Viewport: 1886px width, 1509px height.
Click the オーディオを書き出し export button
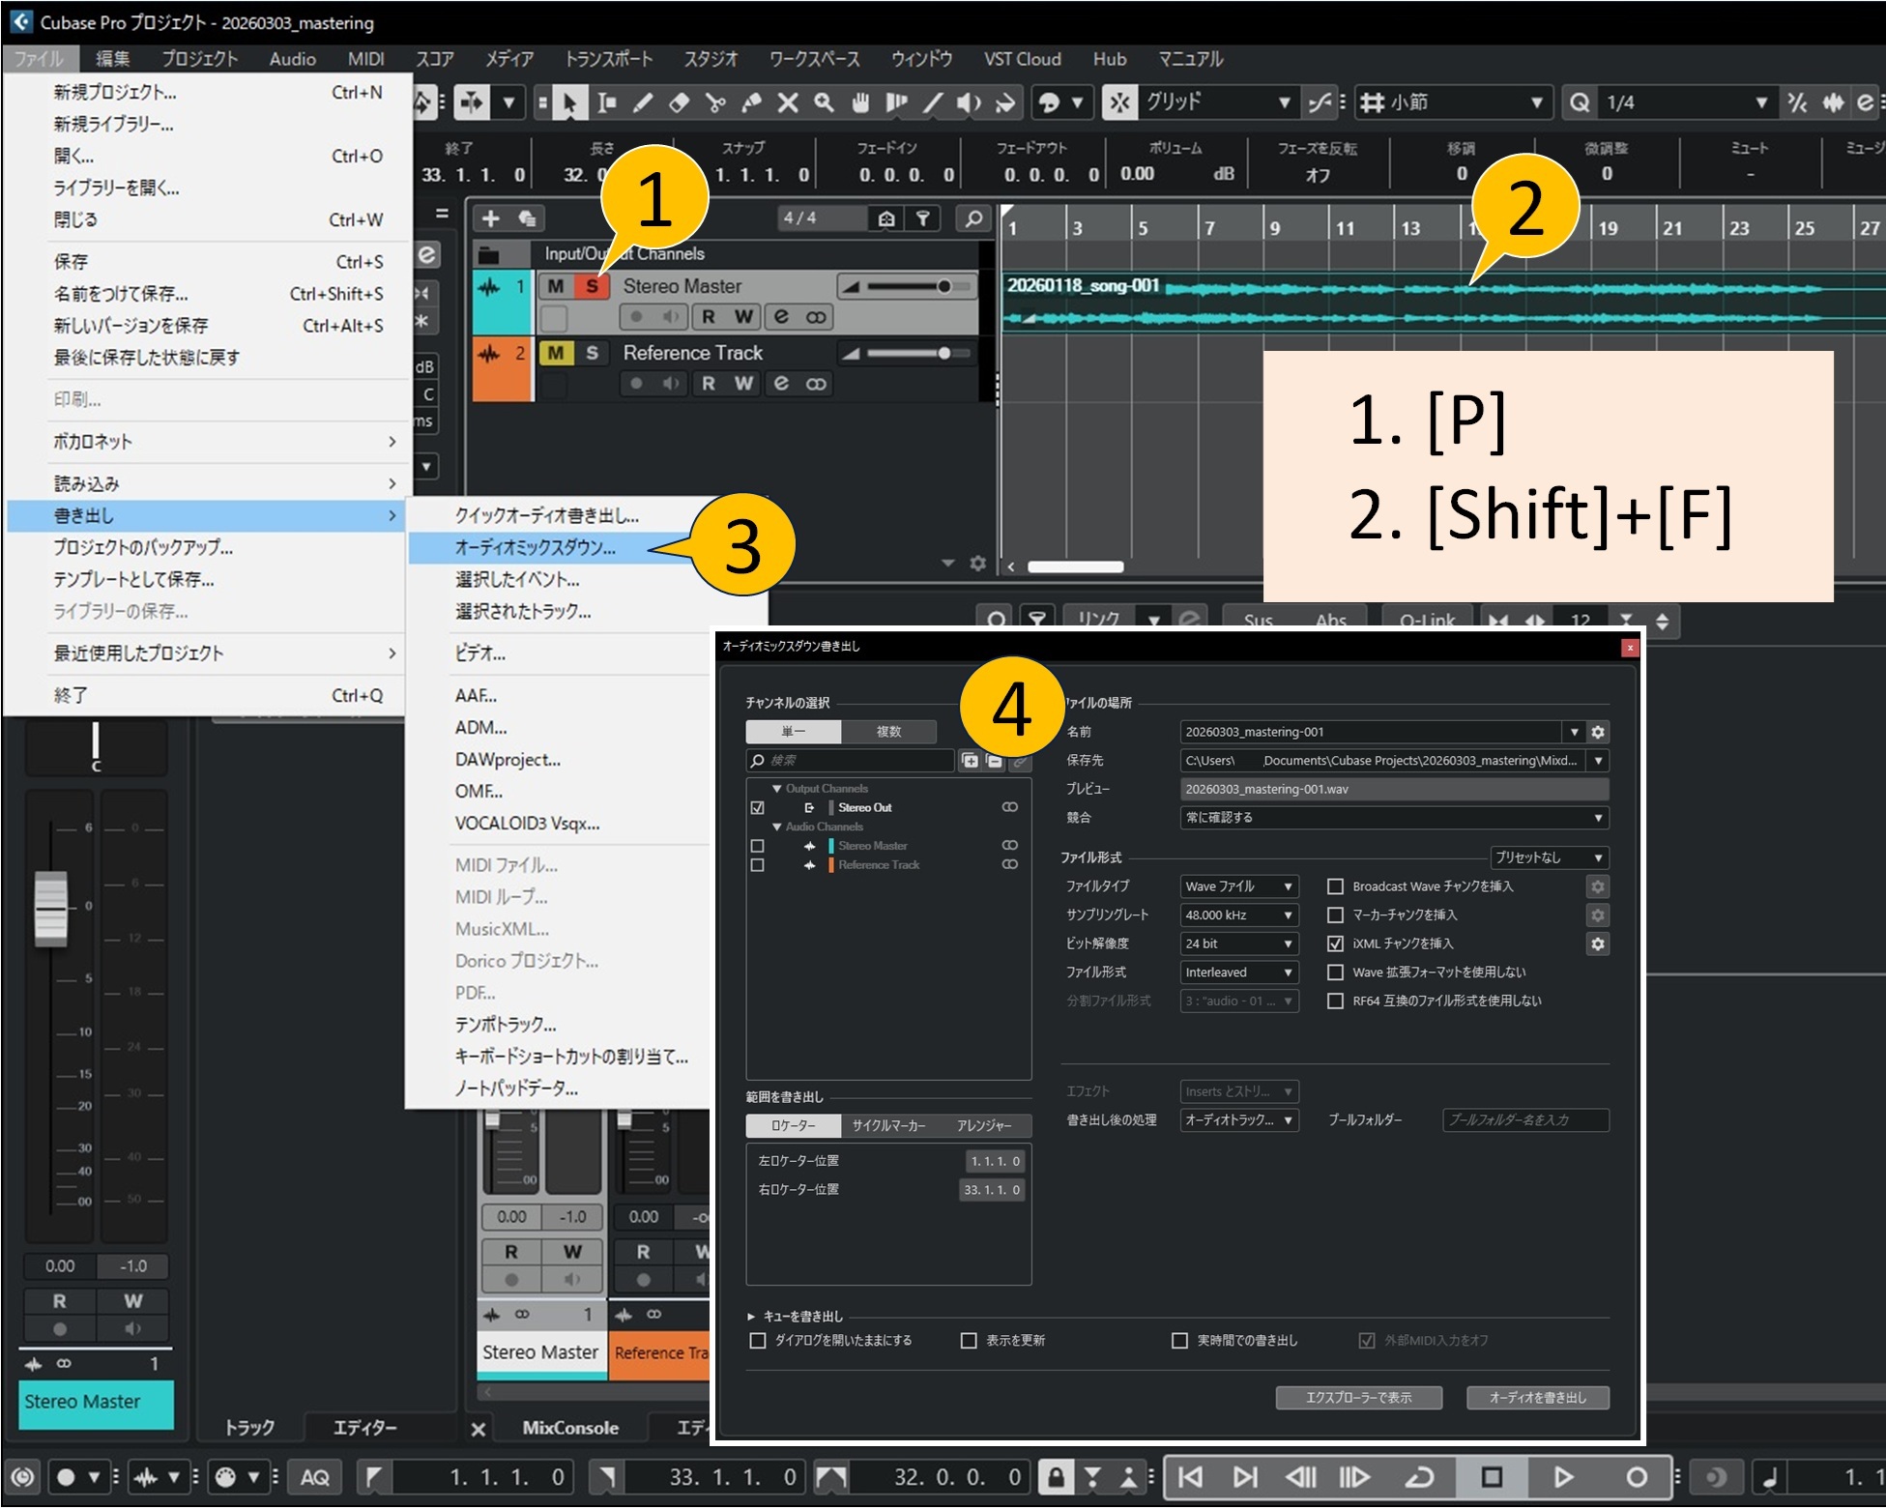pos(1537,1397)
